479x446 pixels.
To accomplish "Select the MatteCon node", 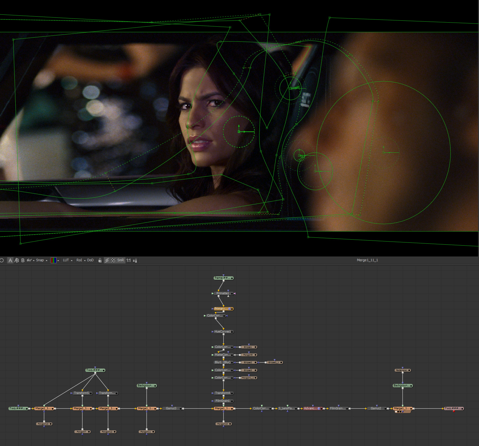I will (x=223, y=355).
